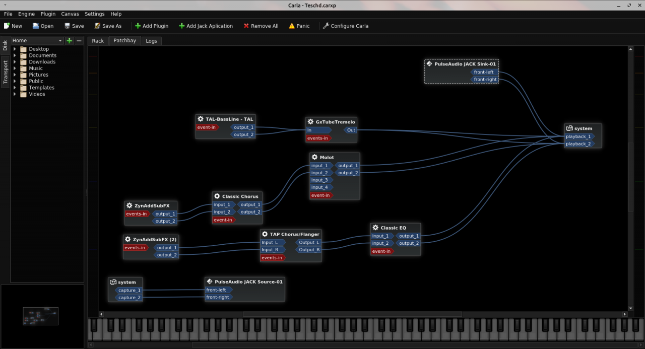Select the Documents folder row
The image size is (645, 349).
coord(47,55)
